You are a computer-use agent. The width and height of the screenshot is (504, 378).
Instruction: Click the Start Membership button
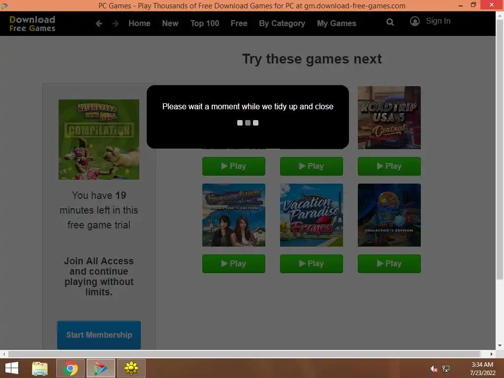click(99, 335)
